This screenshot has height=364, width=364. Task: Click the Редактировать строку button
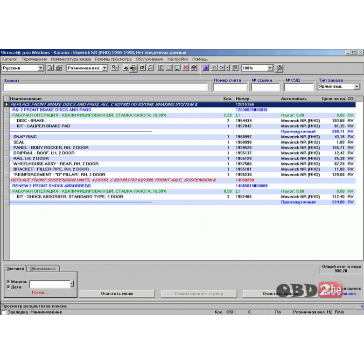coord(199,294)
